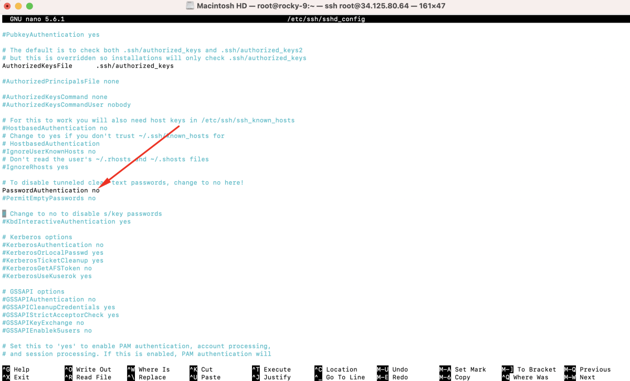Click the #KbdInteractiveAuthentication yes line
This screenshot has width=630, height=381.
[67, 221]
